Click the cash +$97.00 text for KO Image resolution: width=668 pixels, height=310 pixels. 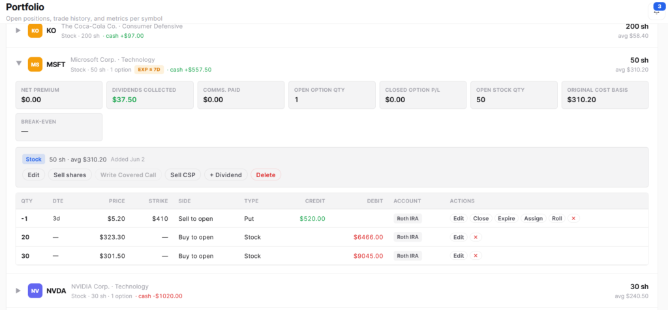point(125,36)
